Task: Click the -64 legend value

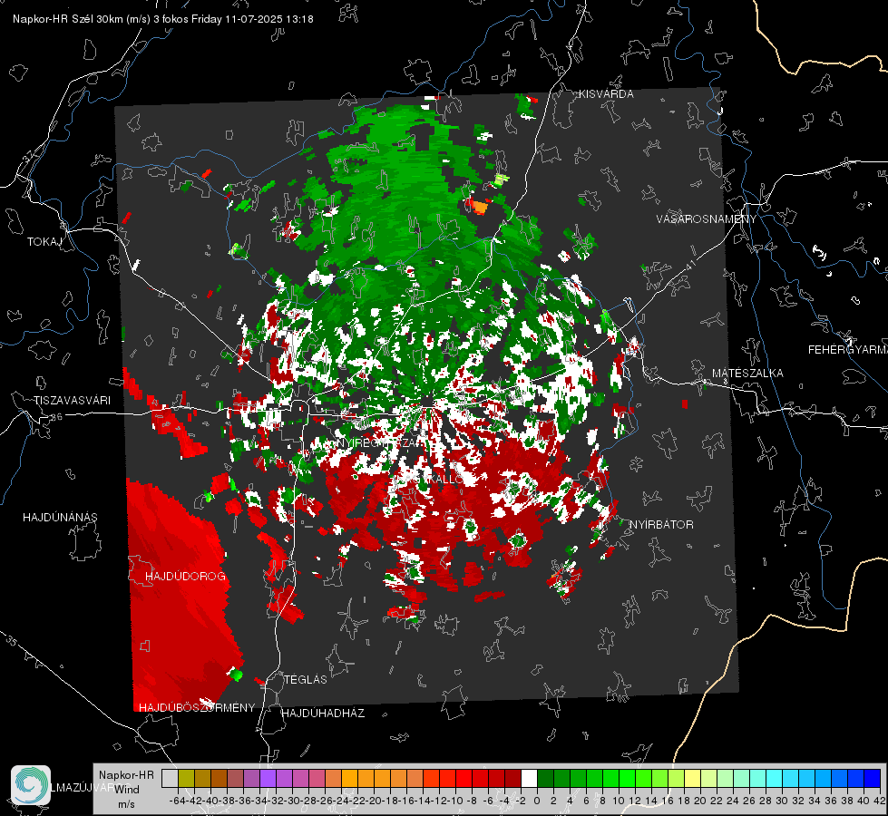Action: 177,801
